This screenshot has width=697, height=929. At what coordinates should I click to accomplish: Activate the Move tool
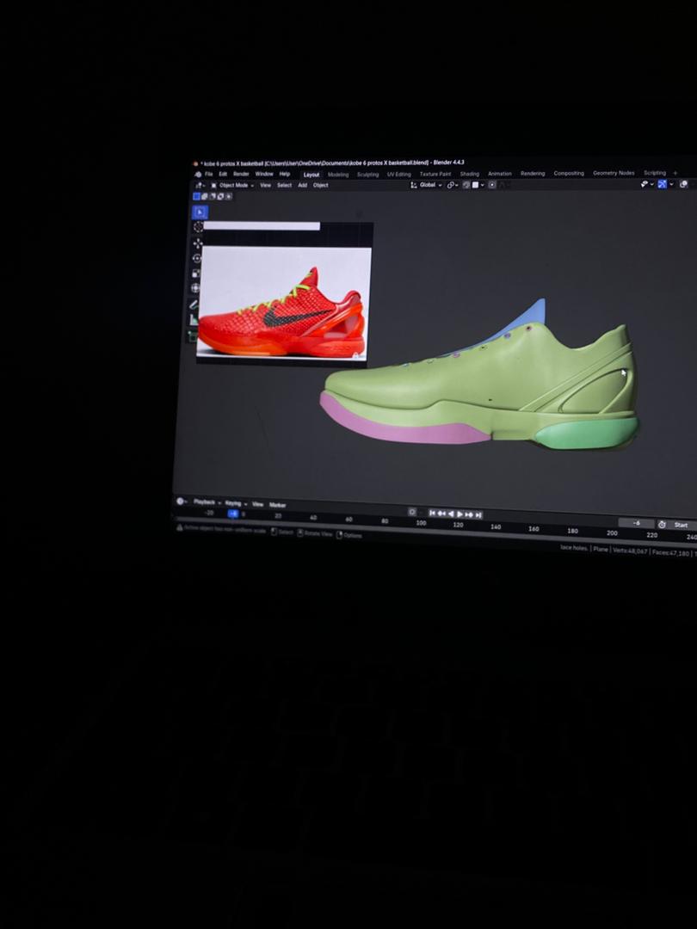[197, 243]
